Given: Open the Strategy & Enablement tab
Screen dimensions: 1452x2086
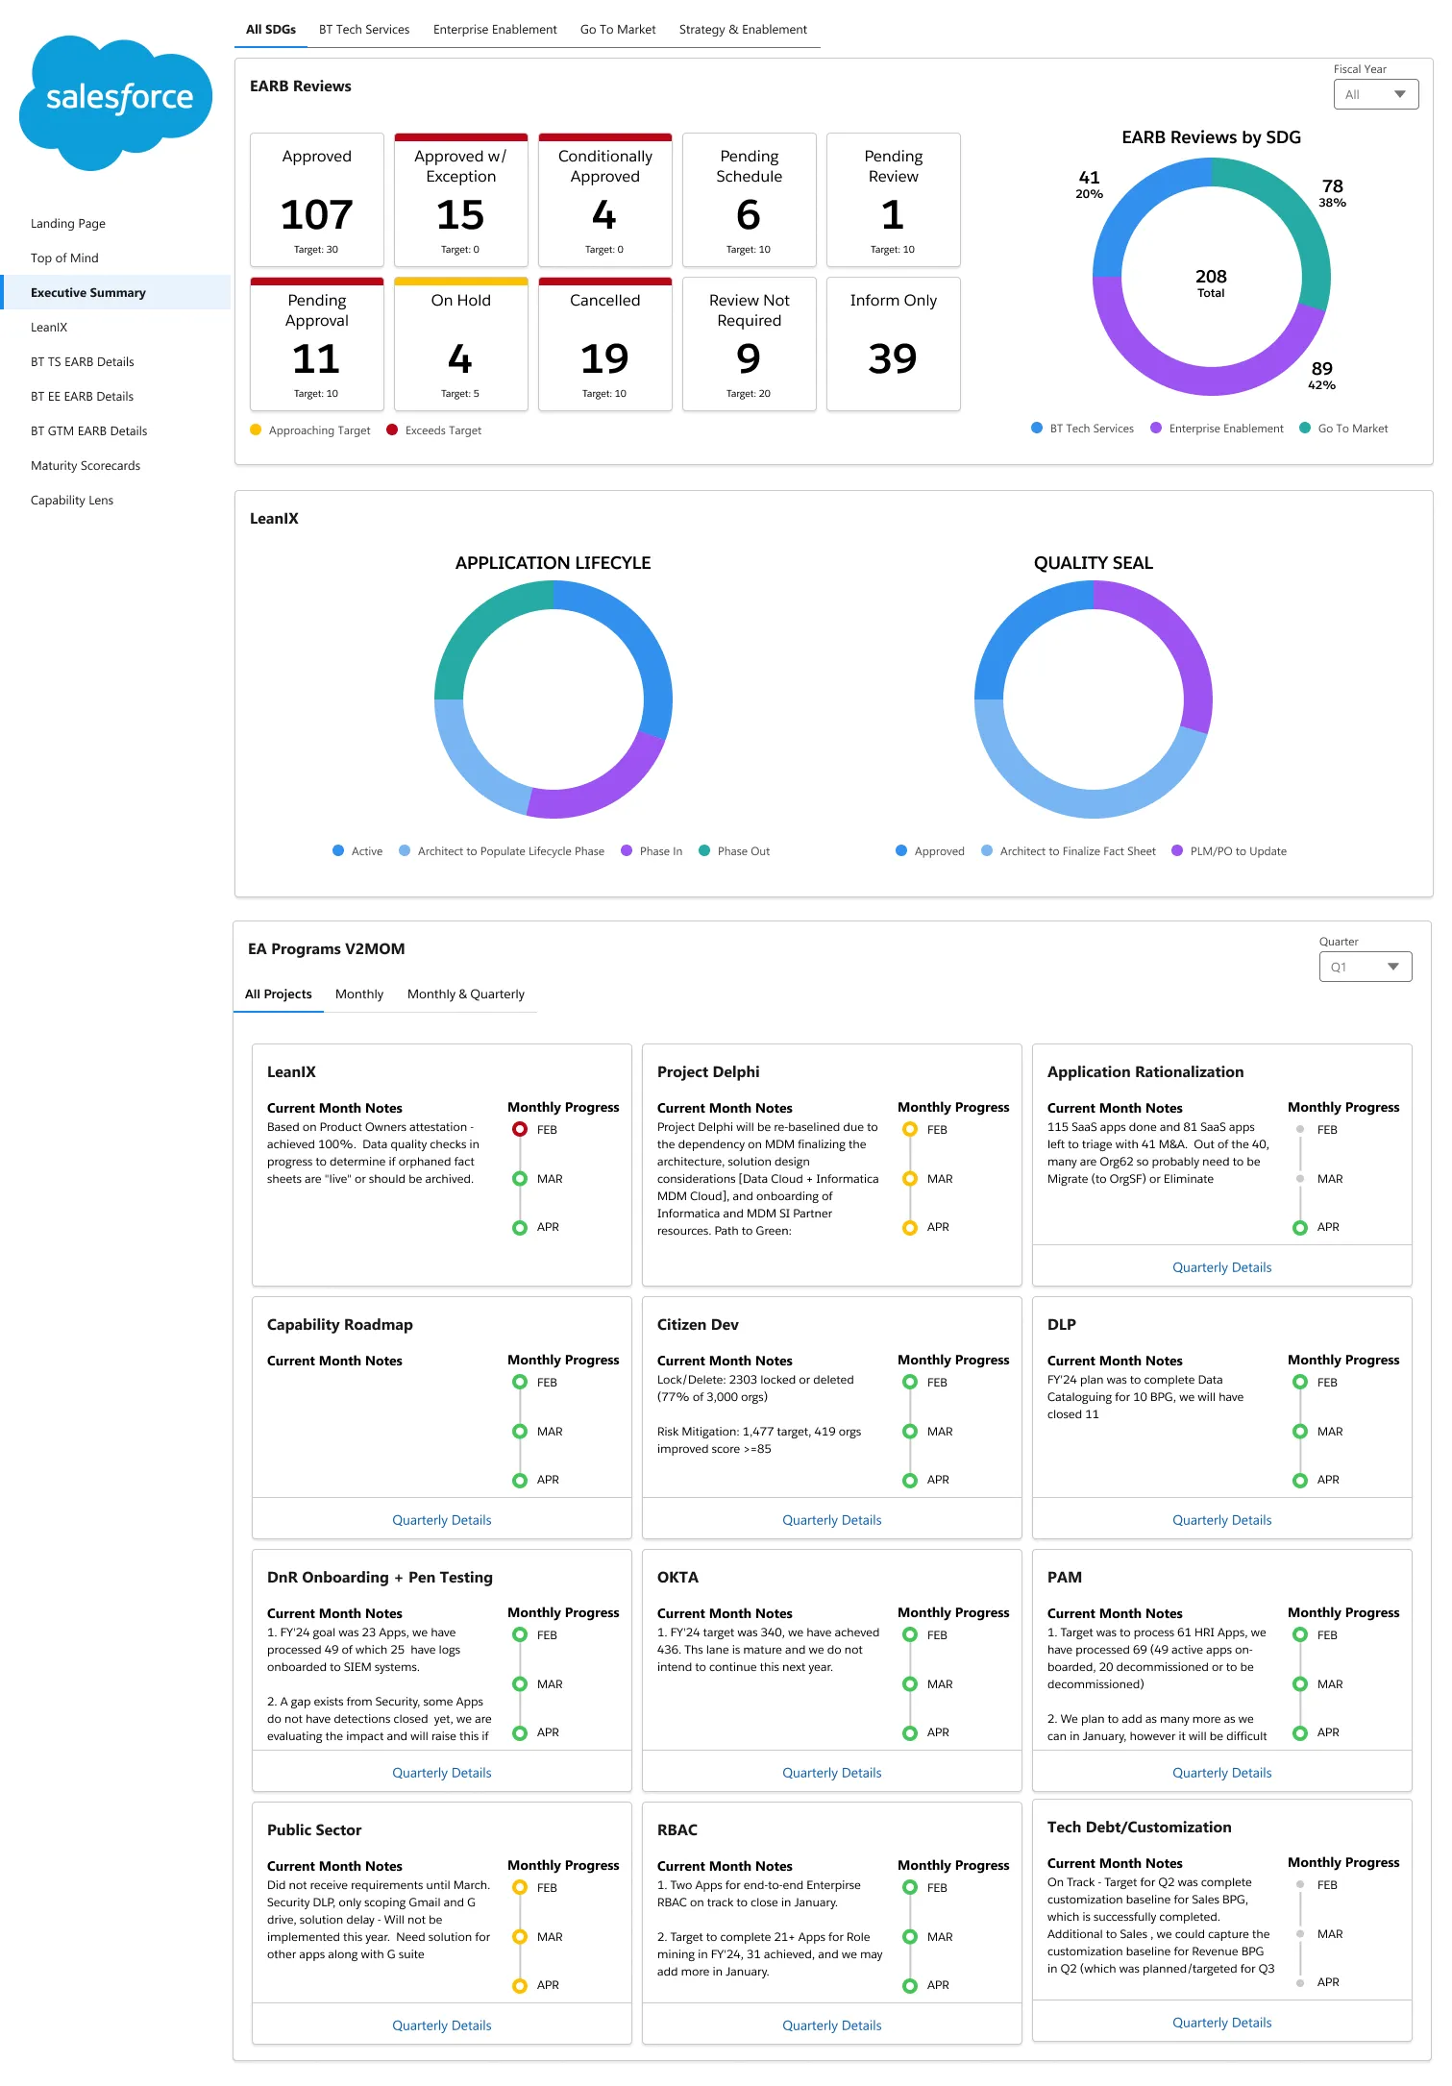Looking at the screenshot, I should click(x=743, y=30).
